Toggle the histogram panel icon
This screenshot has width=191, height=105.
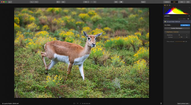(x=165, y=5)
